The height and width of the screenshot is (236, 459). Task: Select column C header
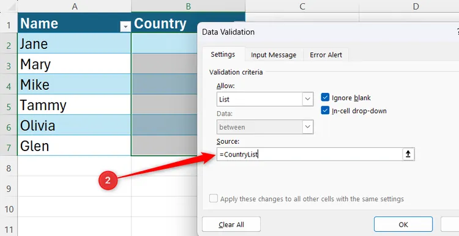302,6
